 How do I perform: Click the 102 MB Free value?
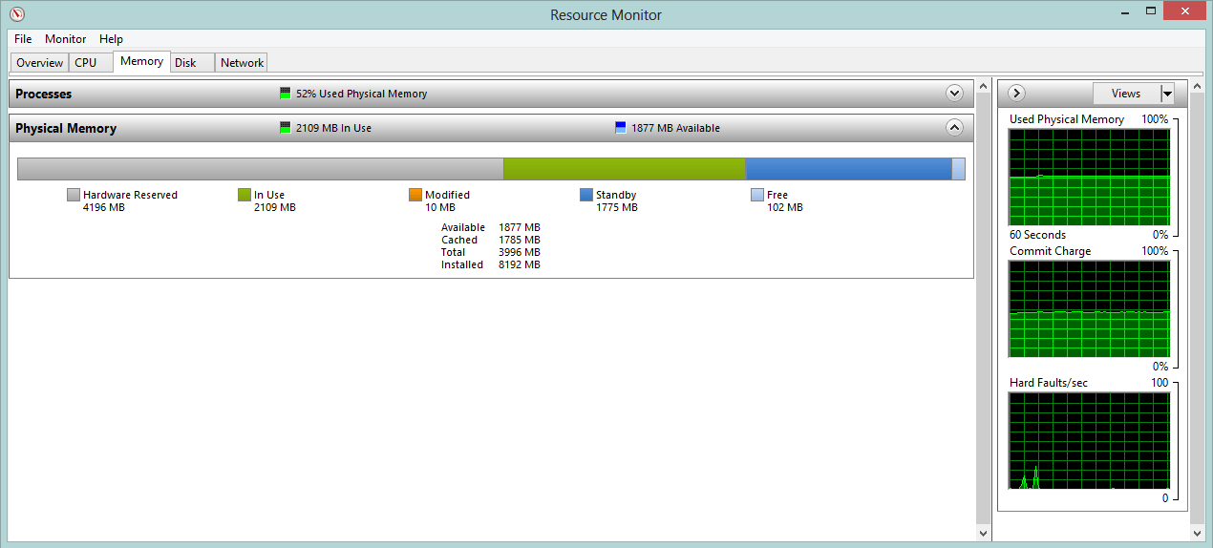(784, 207)
